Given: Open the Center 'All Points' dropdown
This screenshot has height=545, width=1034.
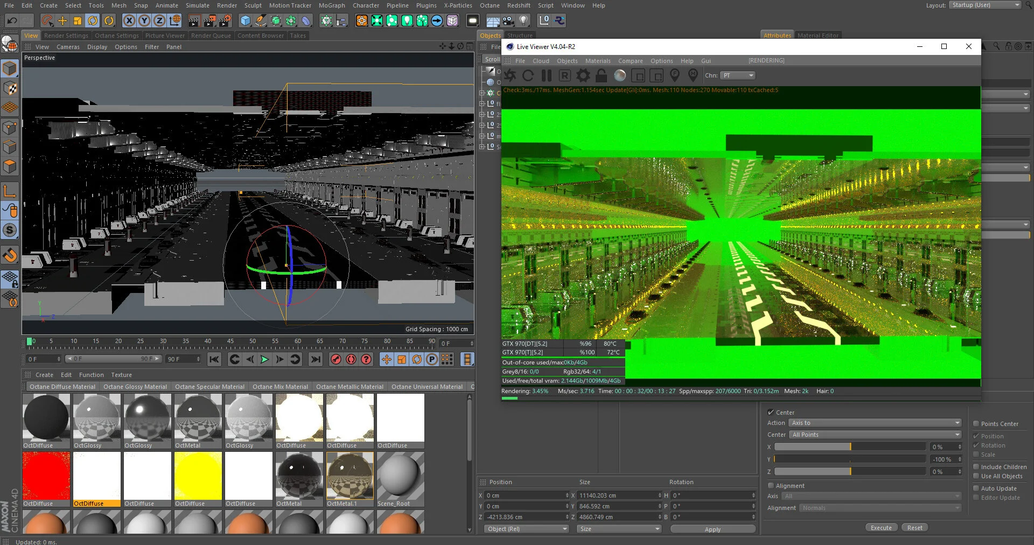Looking at the screenshot, I should [875, 435].
